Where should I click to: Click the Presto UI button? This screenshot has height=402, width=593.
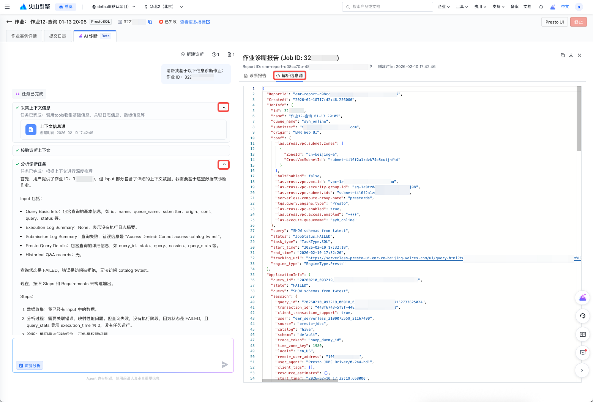pos(554,22)
